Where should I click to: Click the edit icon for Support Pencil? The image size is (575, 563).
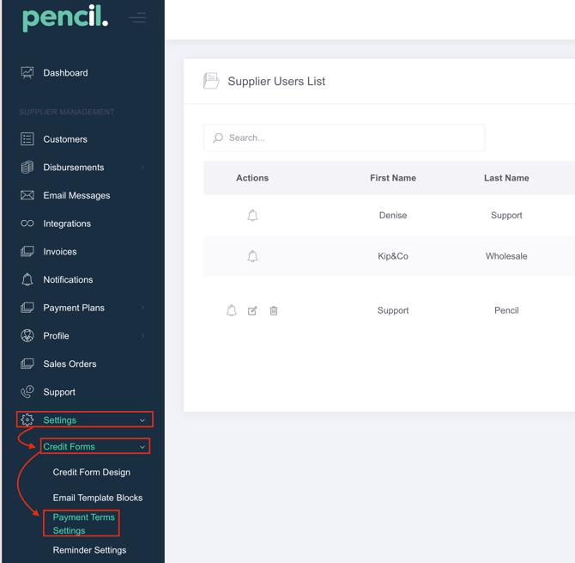[x=252, y=311]
